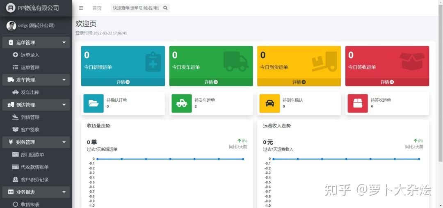Viewport: 443px width, 208px height.
Task: Click the PP物流 company logo icon
Action: point(10,8)
